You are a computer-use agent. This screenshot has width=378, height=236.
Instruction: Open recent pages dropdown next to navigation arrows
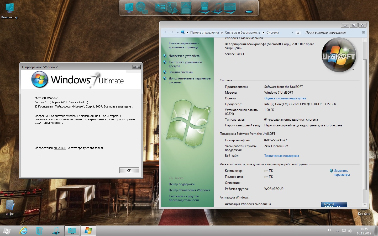click(178, 33)
